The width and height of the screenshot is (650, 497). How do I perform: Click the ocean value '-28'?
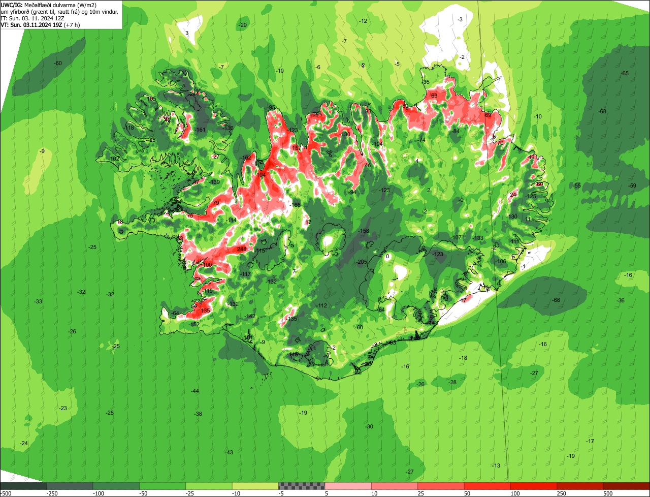(452, 382)
